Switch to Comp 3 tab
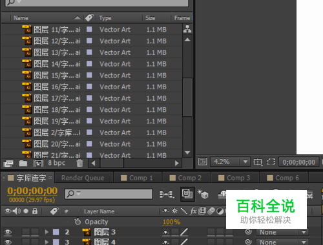323x245 pixels. point(234,178)
